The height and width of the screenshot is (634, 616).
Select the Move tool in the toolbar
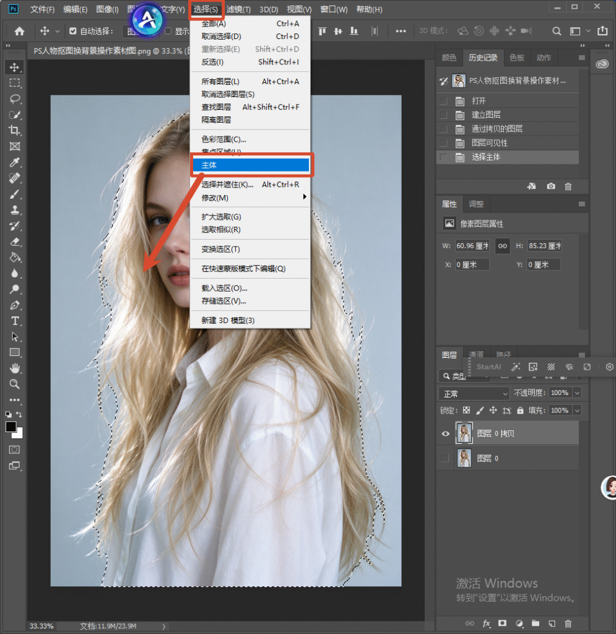coord(15,67)
